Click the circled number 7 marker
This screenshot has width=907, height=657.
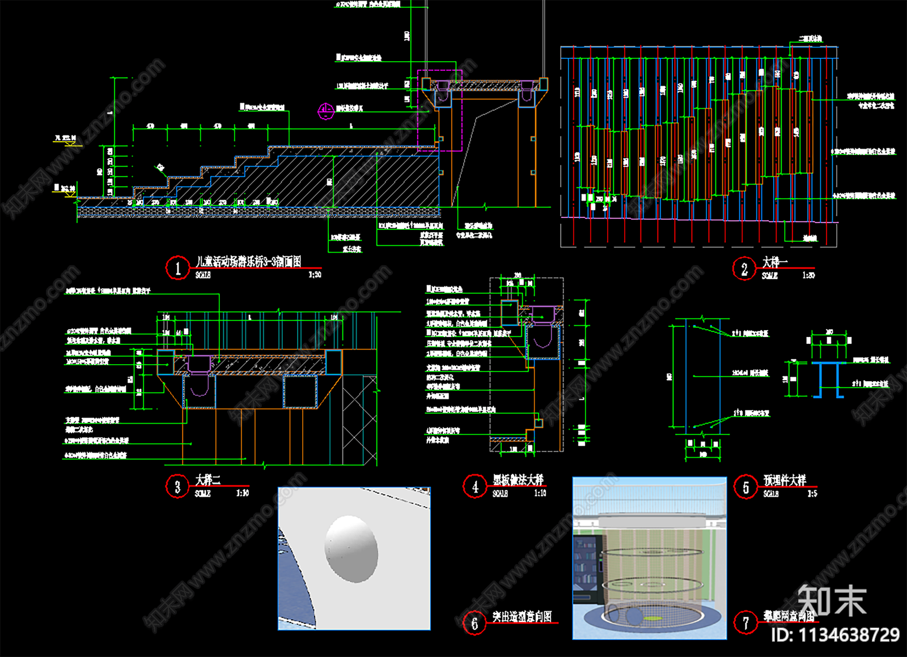coord(745,623)
